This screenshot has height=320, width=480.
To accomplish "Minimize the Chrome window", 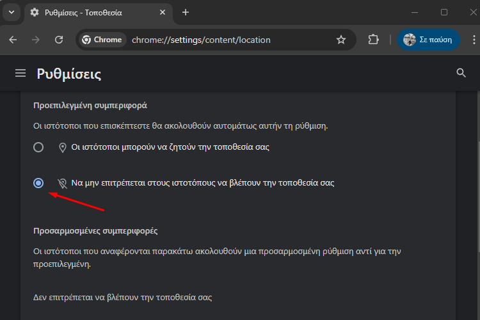I will 415,12.
